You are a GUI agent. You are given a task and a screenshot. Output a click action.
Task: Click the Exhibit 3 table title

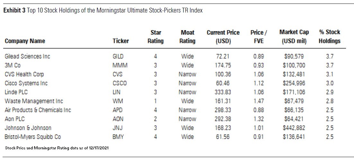coord(103,11)
